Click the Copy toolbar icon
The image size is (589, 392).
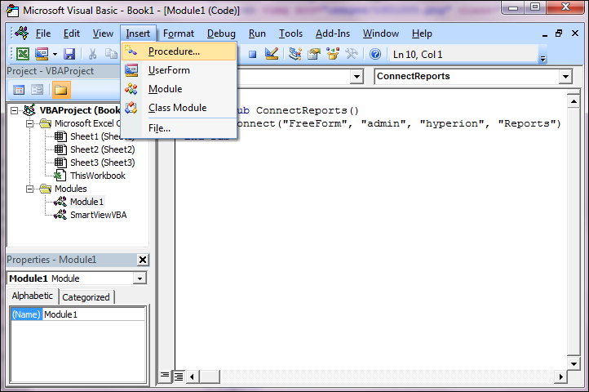pos(111,54)
